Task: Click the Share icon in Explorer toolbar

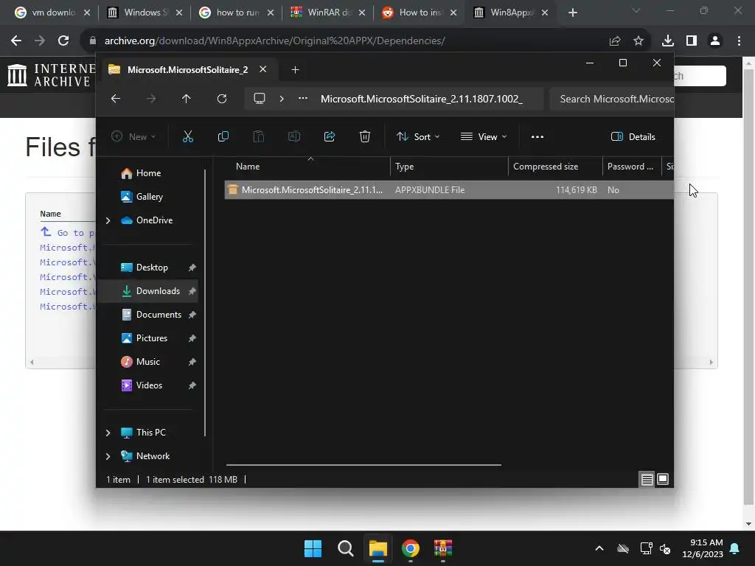Action: [x=330, y=136]
